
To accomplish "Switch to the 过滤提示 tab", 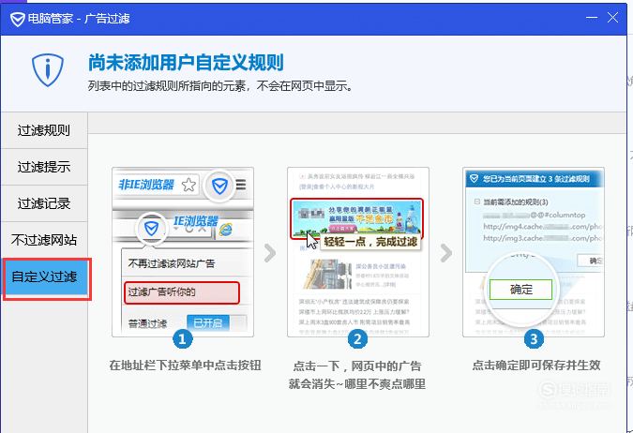I will pyautogui.click(x=44, y=167).
